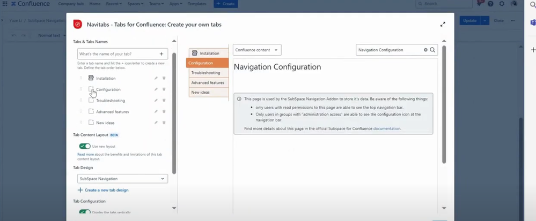Edit the Troubleshooting tab name
The height and width of the screenshot is (221, 536).
pos(156,100)
